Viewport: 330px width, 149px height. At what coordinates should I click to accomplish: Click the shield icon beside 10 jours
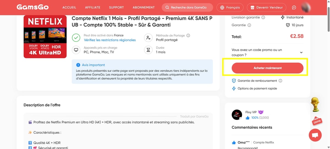point(288,25)
